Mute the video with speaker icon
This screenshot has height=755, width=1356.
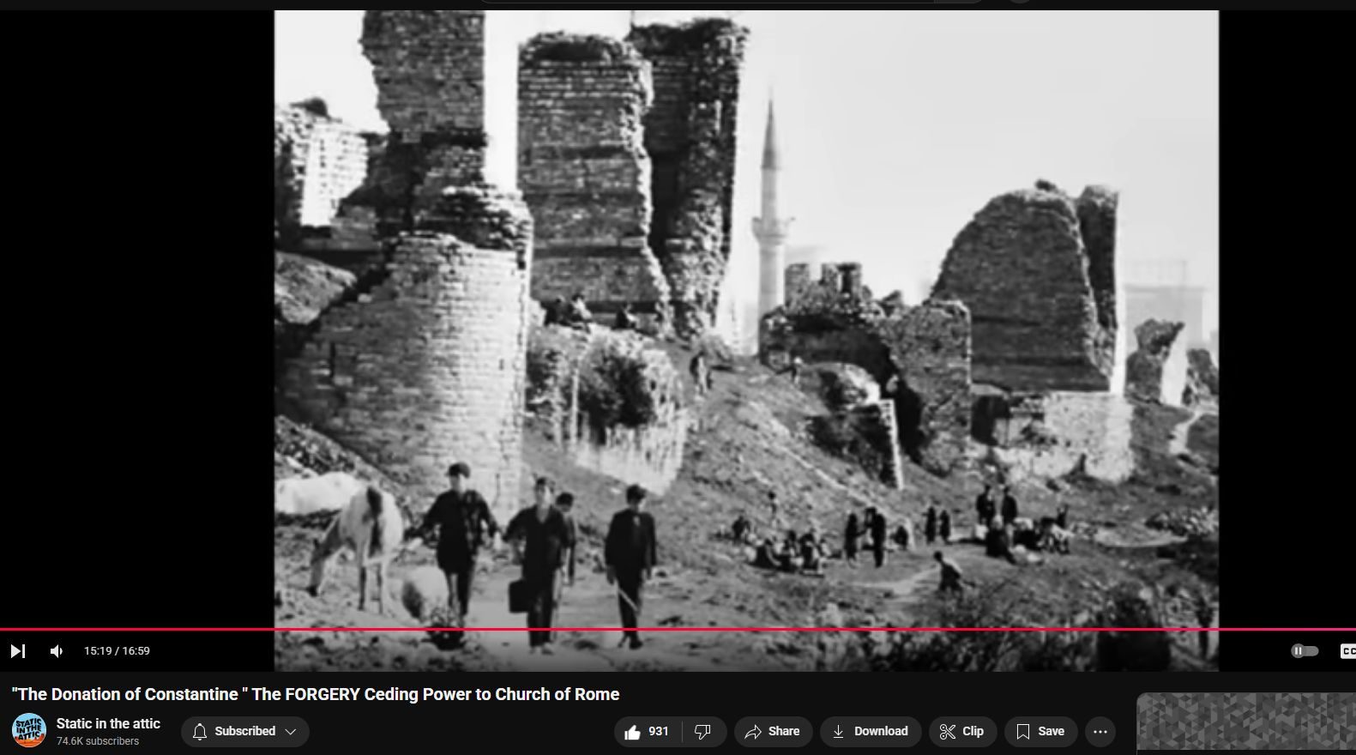point(57,651)
